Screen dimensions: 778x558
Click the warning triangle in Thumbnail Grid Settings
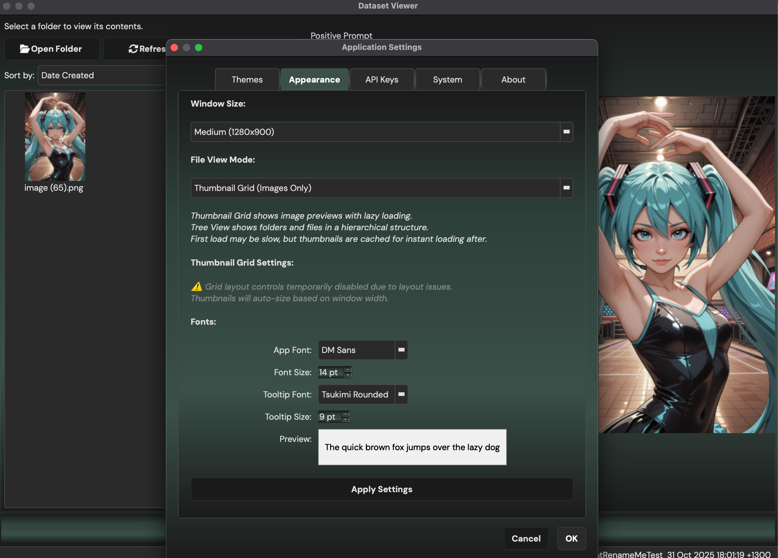point(196,287)
